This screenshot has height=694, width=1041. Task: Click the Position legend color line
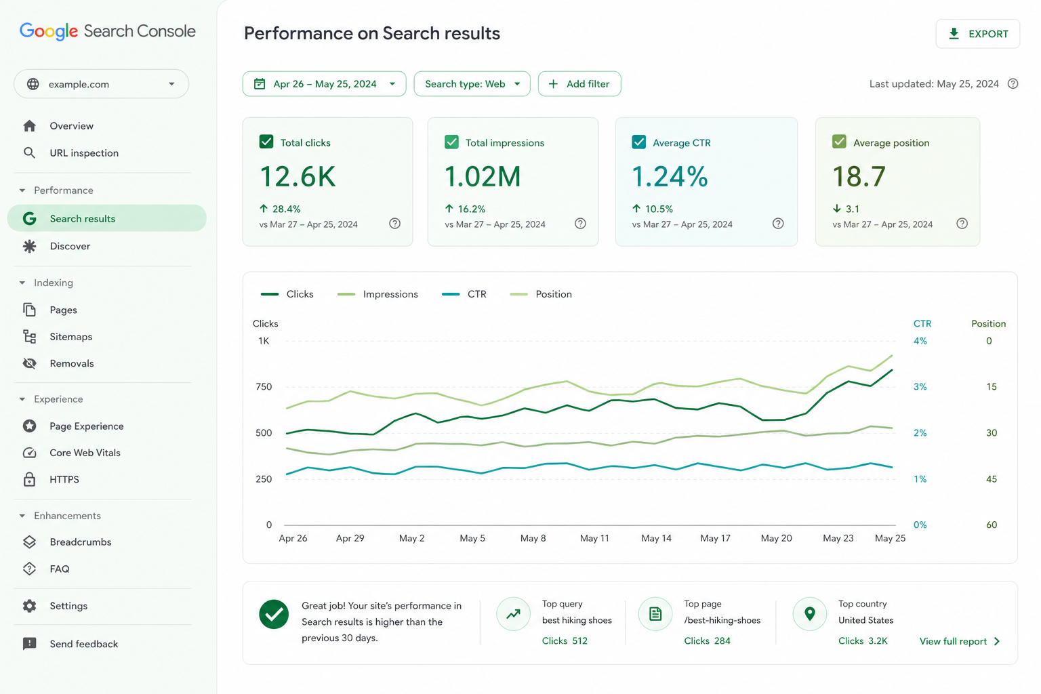(x=519, y=294)
